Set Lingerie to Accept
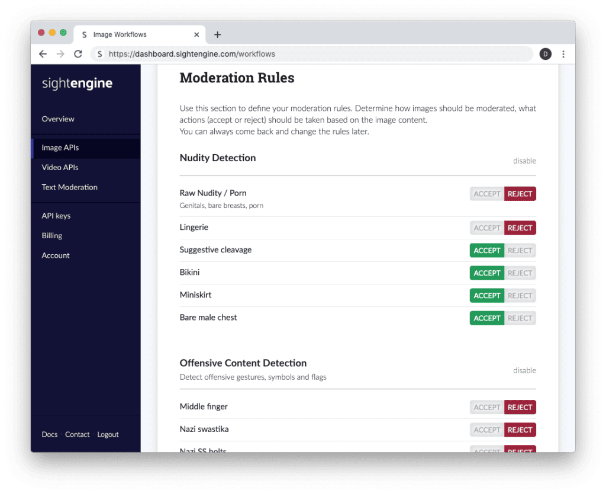606x493 pixels. (487, 228)
